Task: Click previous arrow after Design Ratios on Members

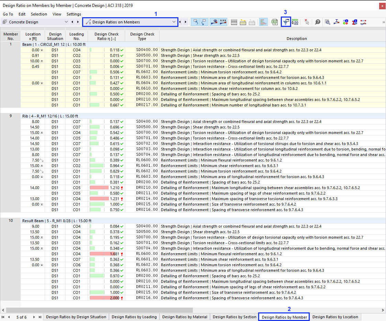Action: pos(180,22)
